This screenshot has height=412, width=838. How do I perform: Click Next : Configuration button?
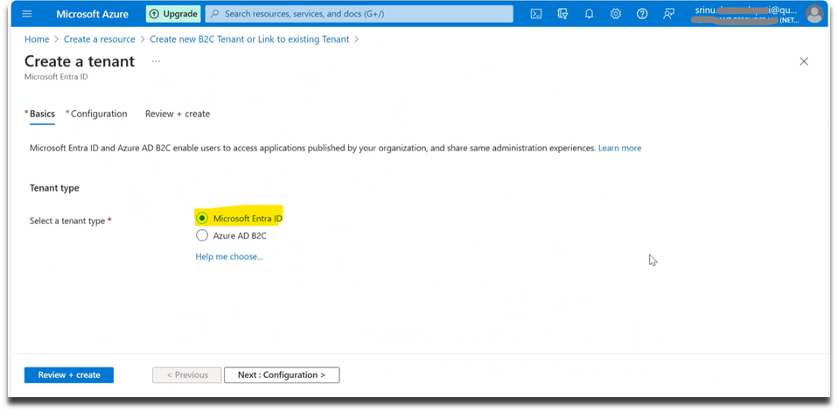click(x=282, y=375)
